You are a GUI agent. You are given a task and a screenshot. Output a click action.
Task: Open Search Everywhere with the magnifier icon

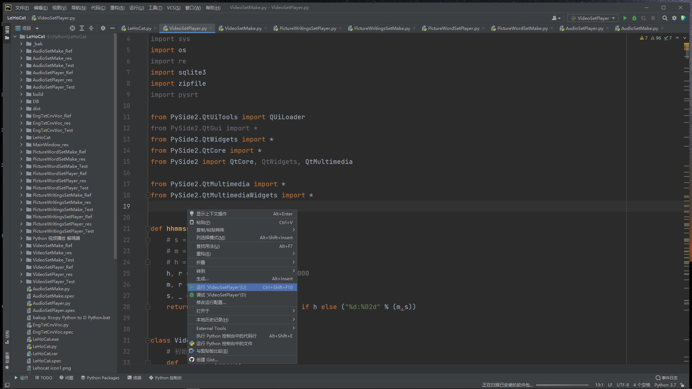click(665, 18)
